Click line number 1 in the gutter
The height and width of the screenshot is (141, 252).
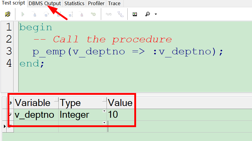(x=9, y=27)
